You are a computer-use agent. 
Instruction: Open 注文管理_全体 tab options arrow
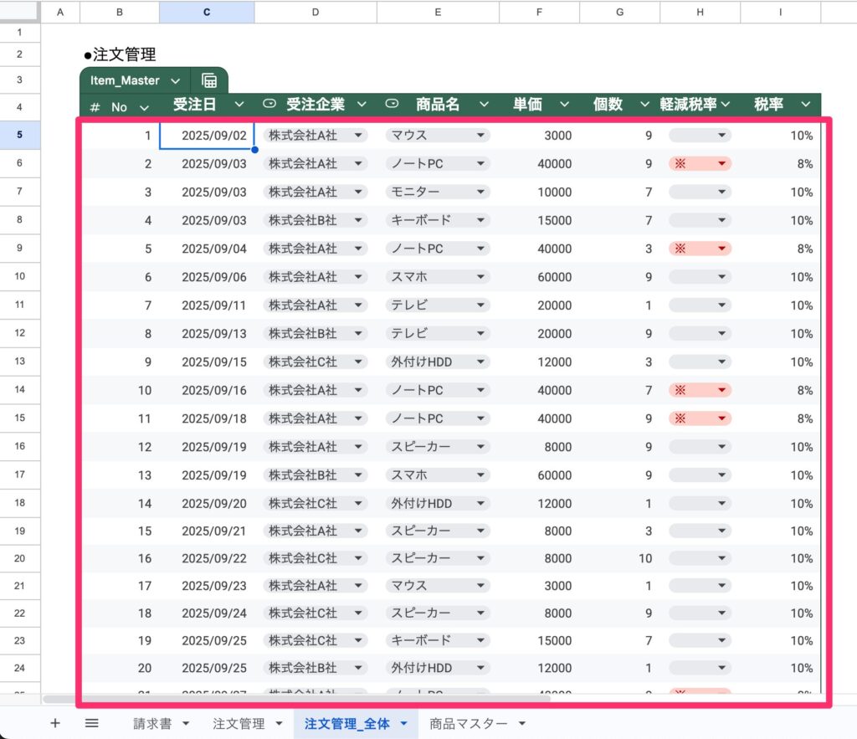pyautogui.click(x=404, y=723)
